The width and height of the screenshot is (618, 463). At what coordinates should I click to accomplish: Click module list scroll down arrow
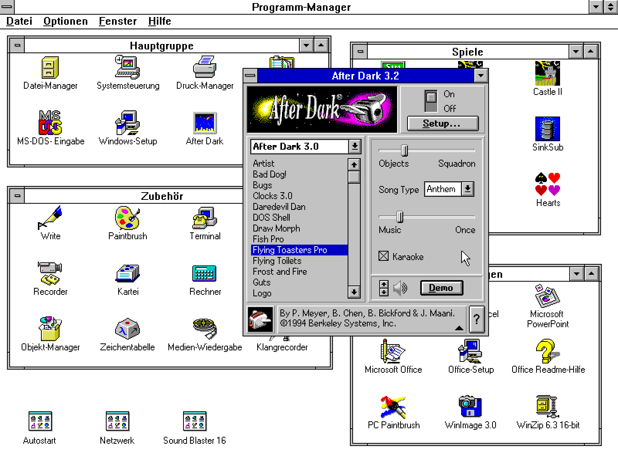(354, 292)
